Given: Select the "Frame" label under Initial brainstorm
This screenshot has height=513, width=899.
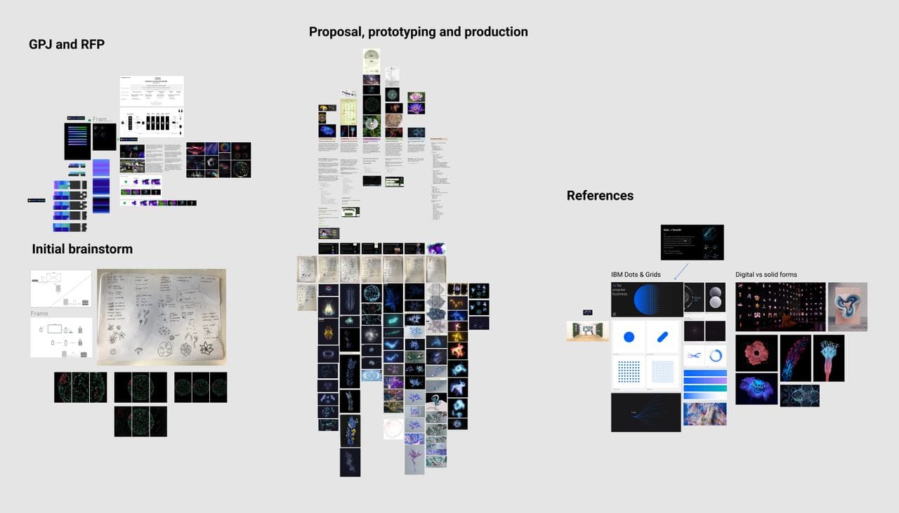Looking at the screenshot, I should click(x=39, y=314).
